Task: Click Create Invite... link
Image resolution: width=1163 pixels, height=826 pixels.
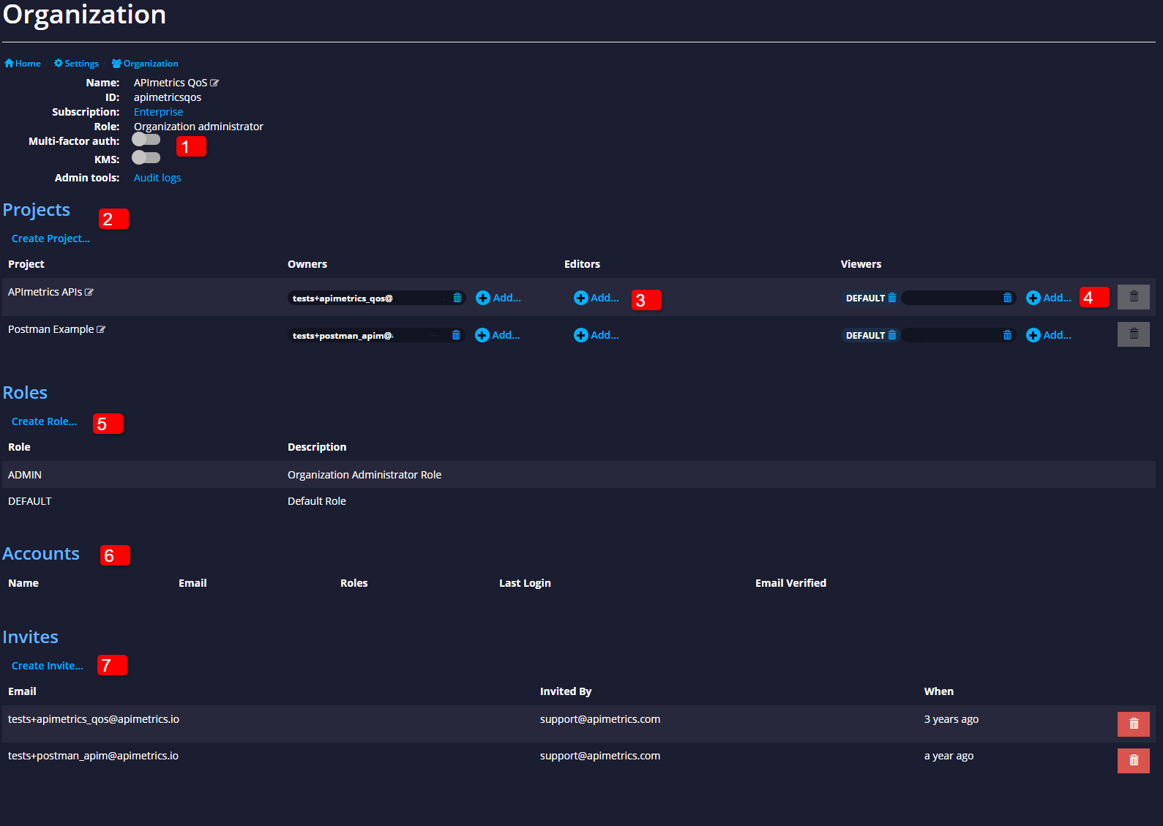Action: point(47,666)
